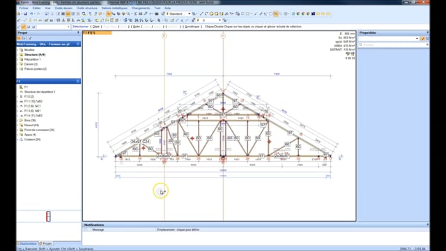Screen dimensions: 446x251
Task: Click the pin icon on Propriétés panel
Action: (427, 33)
